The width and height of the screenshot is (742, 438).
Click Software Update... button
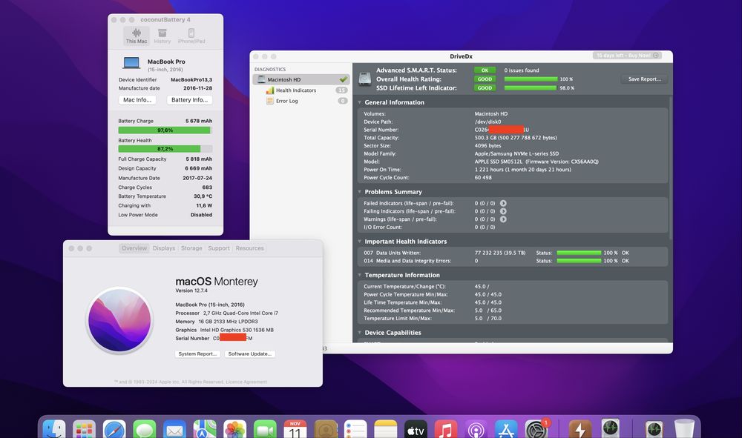[x=250, y=354]
